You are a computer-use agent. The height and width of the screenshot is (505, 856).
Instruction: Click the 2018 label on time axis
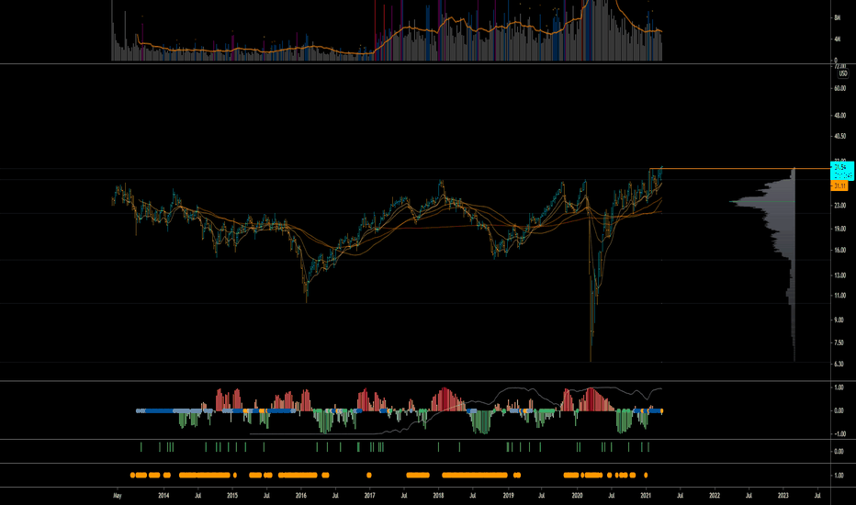point(438,496)
